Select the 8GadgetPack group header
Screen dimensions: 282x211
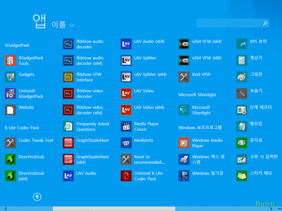point(17,45)
